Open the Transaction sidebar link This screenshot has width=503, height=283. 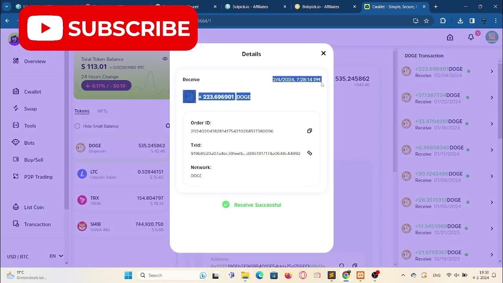[x=37, y=224]
